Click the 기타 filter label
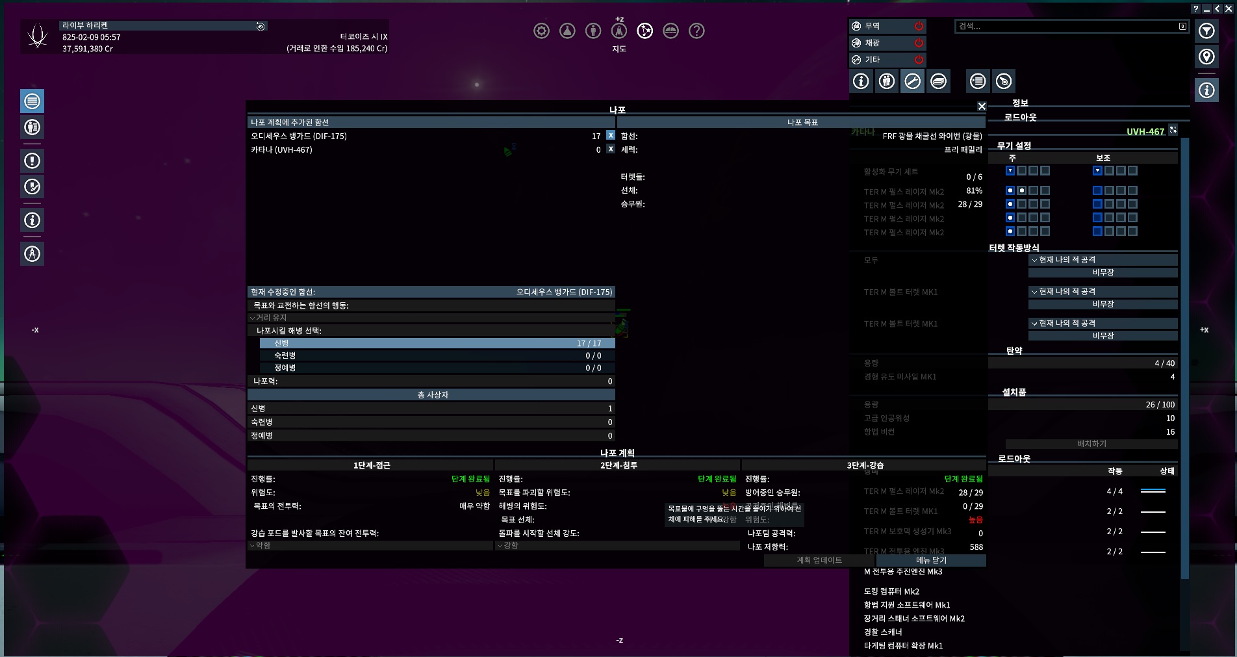Screen dimensions: 1237x657 [x=872, y=60]
